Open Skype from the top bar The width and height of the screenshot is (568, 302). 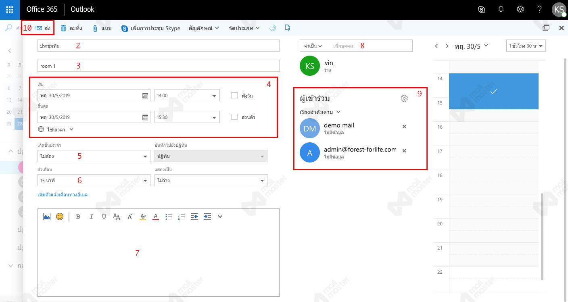[481, 10]
